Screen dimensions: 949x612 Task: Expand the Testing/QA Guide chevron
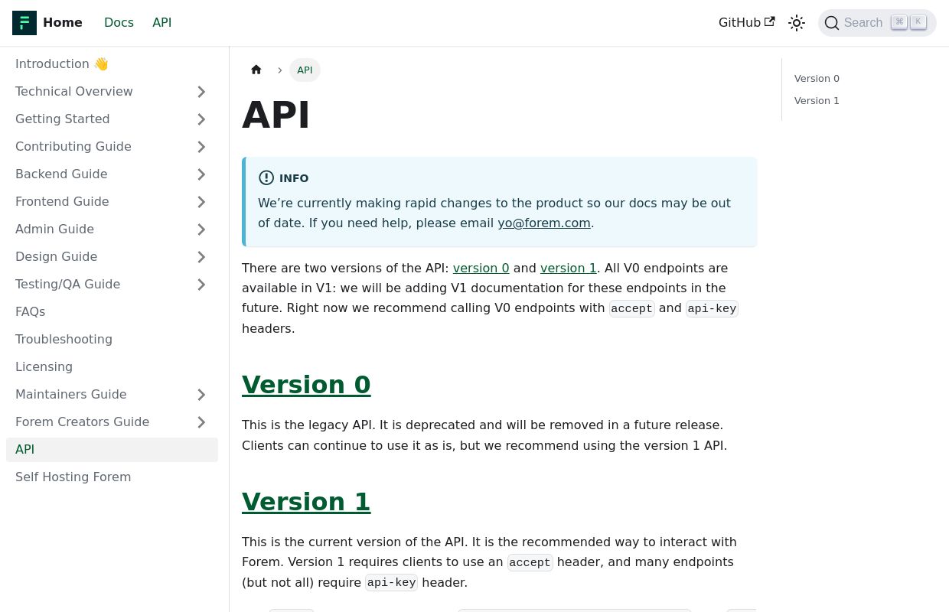point(201,285)
